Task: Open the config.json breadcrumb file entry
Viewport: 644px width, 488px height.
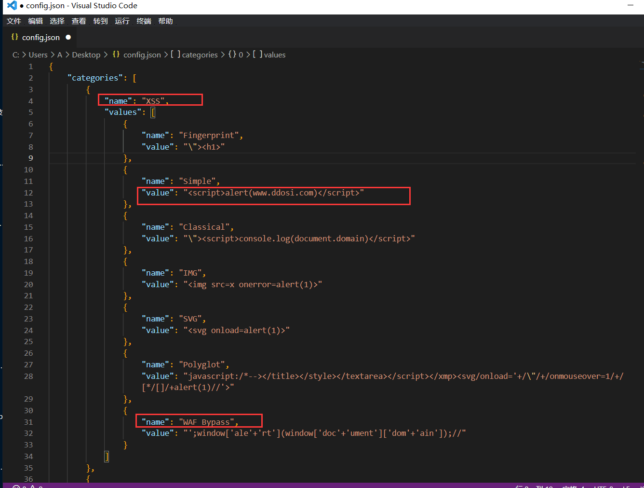Action: [x=137, y=55]
